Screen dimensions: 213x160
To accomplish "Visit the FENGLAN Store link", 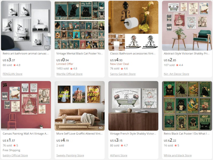I will pyautogui.click(x=13, y=74).
